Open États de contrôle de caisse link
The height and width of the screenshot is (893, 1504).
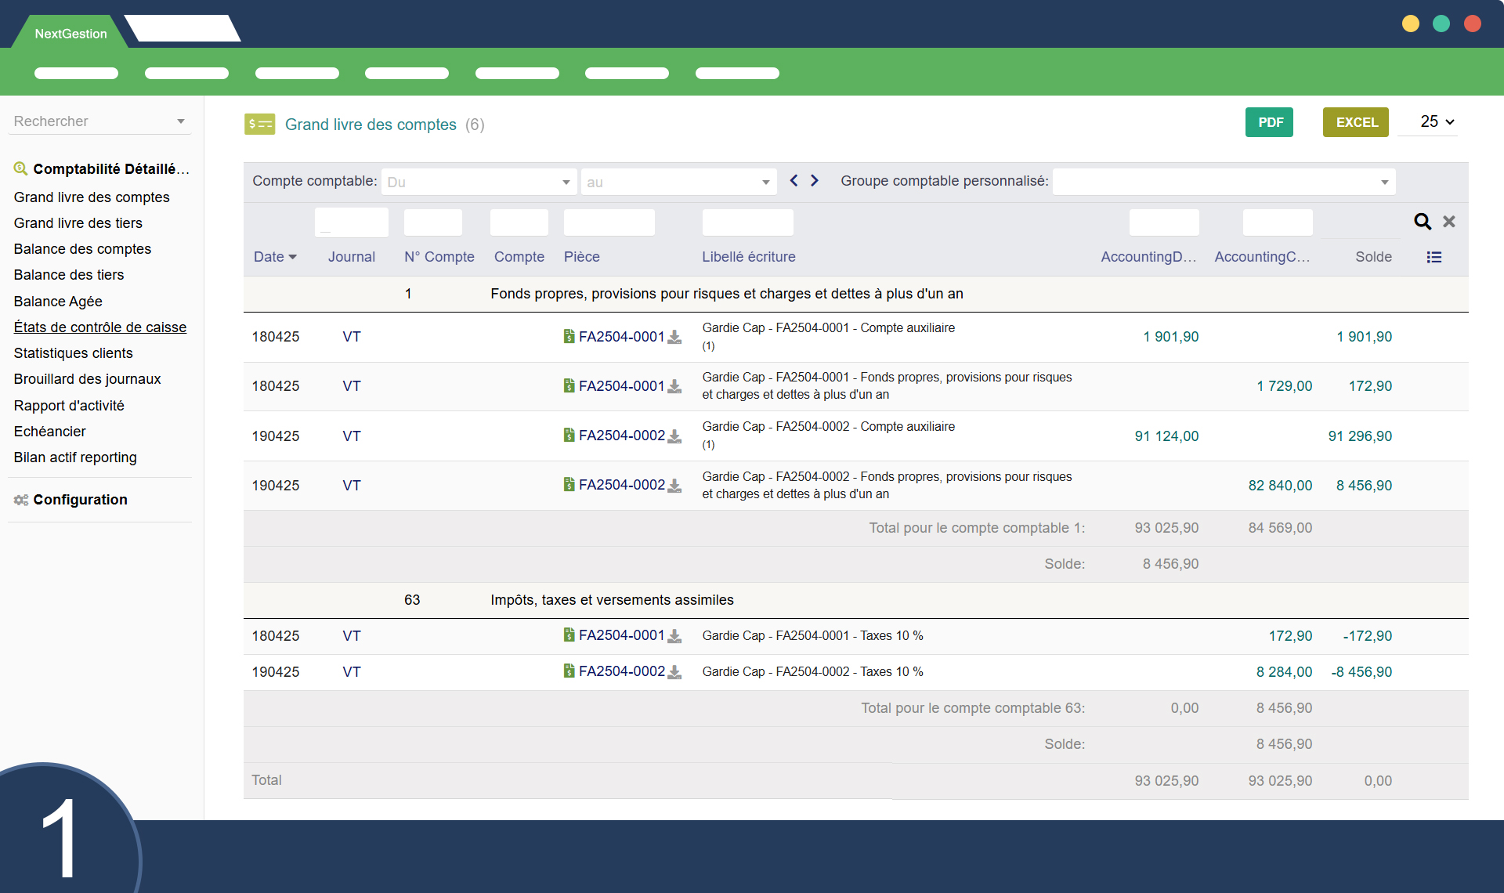(x=99, y=327)
